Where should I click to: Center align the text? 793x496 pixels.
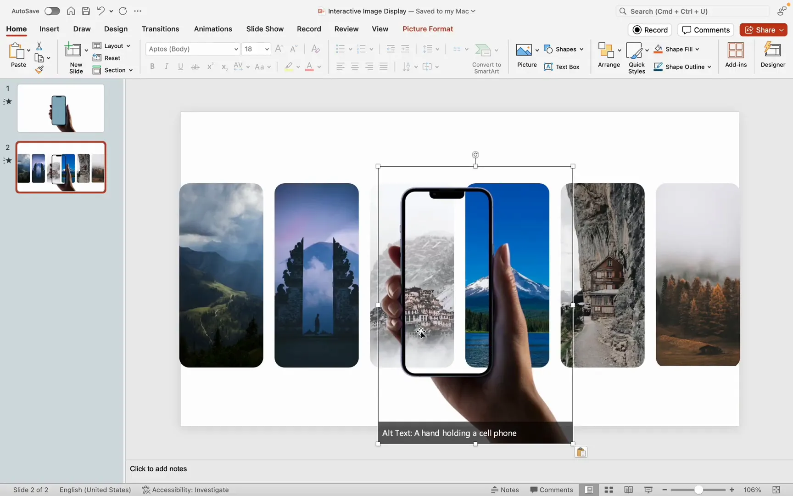click(x=355, y=67)
